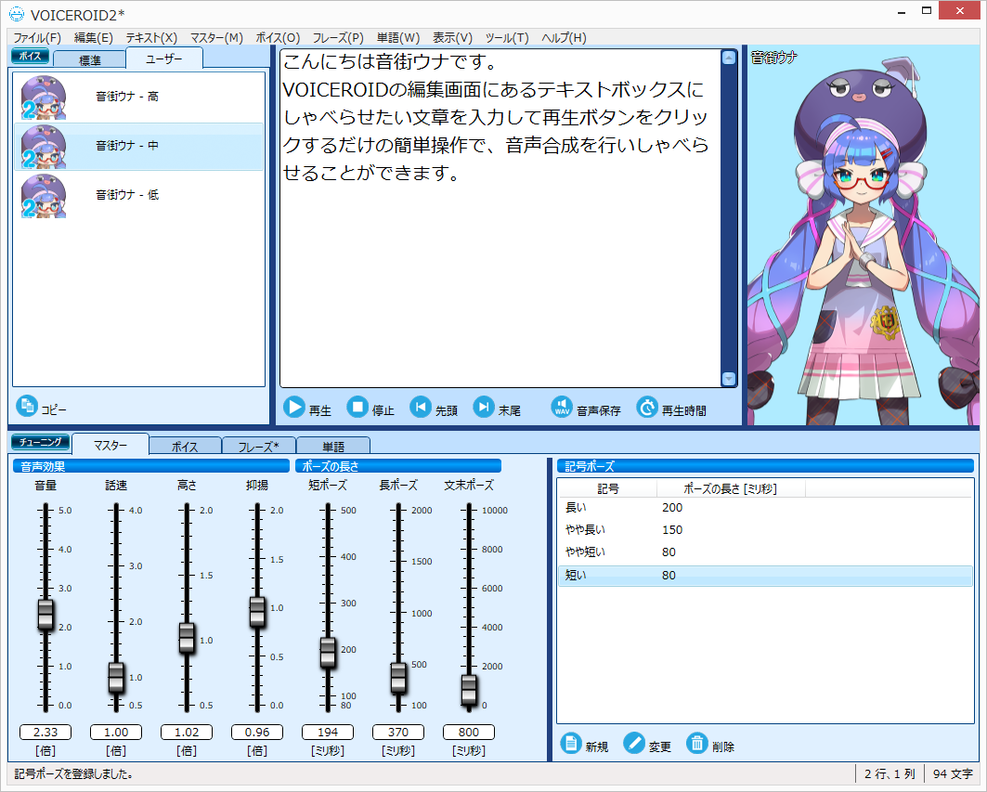
Task: Click the 長ポーズ value field 370
Action: click(397, 733)
